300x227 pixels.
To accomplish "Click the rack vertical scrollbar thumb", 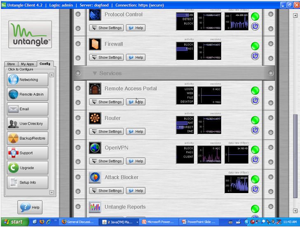I will click(295, 156).
